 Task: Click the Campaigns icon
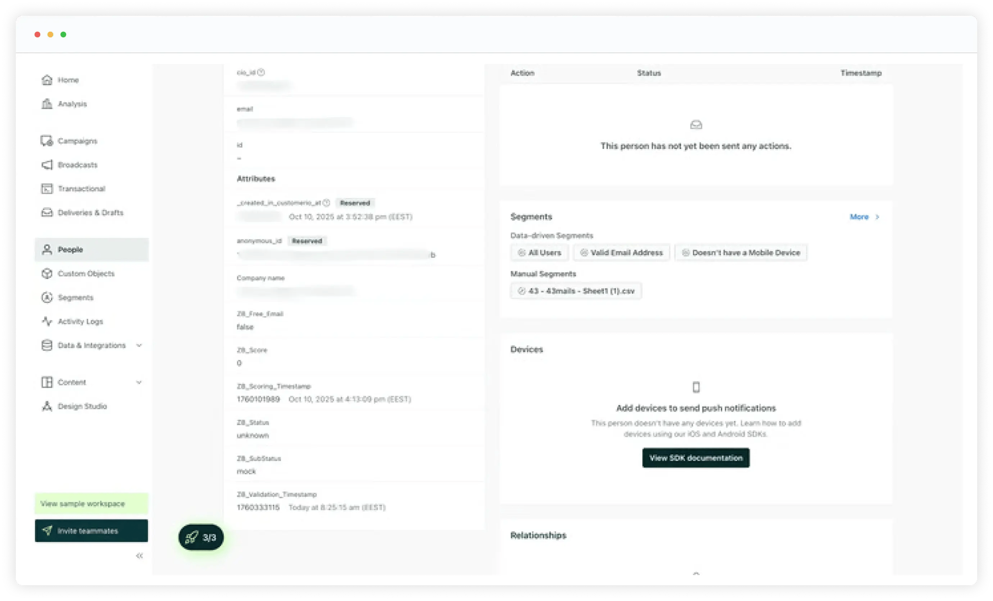47,141
